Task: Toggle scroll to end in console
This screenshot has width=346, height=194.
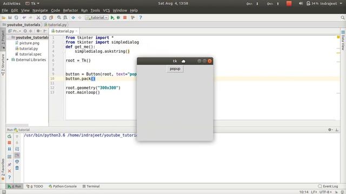Action: [x=17, y=156]
